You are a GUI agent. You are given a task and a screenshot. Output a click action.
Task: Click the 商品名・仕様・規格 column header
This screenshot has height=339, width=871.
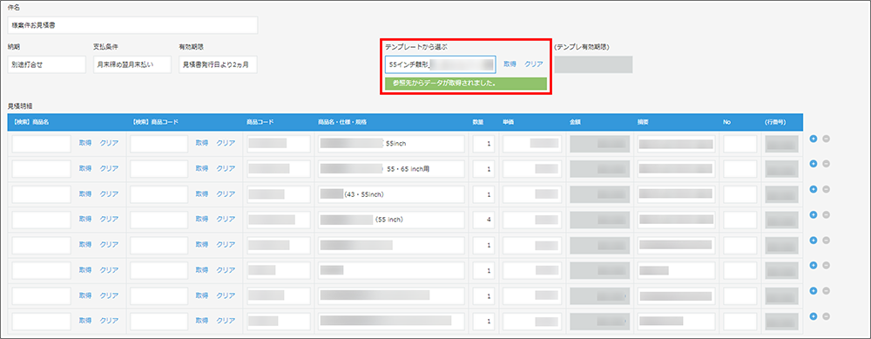[x=342, y=122]
